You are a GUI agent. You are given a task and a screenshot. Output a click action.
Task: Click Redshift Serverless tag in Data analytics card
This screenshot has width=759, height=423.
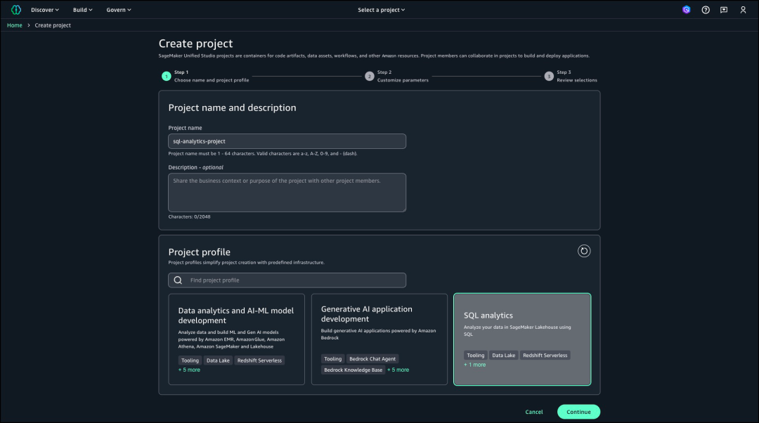click(259, 360)
